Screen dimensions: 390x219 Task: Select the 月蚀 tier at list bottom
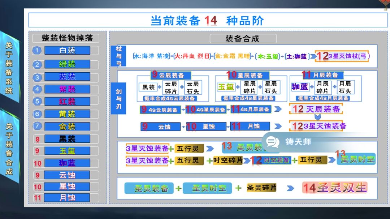[x=67, y=197]
